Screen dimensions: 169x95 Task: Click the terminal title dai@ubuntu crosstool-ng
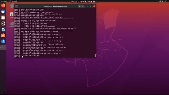(x=55, y=6)
